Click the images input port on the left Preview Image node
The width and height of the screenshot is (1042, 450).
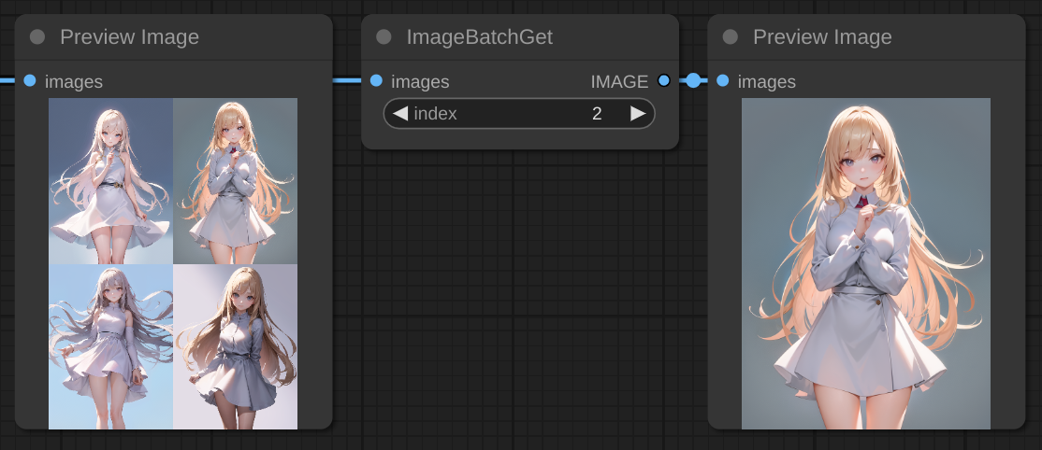pos(30,81)
